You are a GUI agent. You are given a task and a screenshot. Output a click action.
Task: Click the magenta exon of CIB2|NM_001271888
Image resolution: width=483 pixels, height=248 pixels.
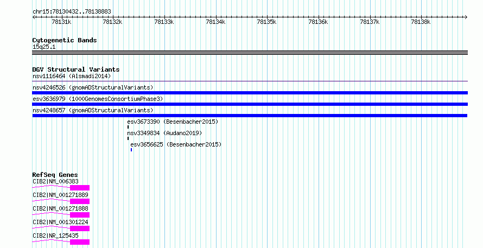(80, 215)
